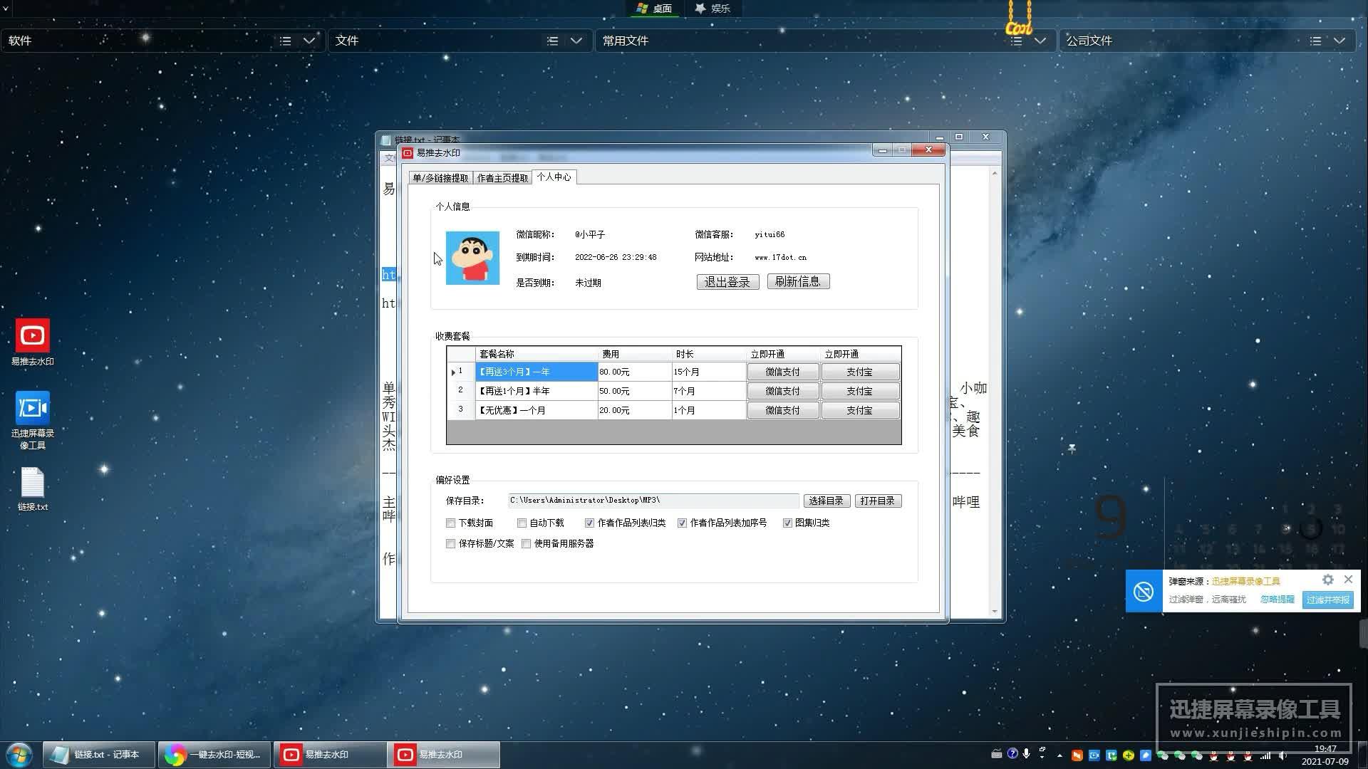The image size is (1368, 769).
Task: Toggle 下载封面 checkbox
Action: (x=450, y=523)
